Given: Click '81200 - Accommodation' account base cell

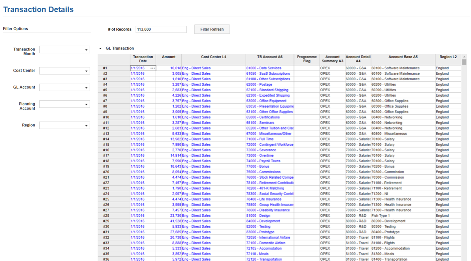Looking at the screenshot, I should [403, 248].
